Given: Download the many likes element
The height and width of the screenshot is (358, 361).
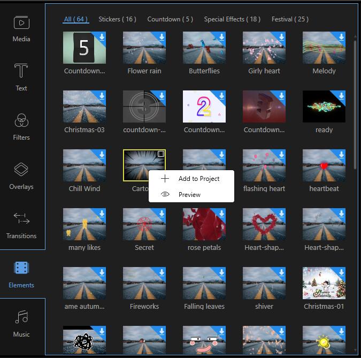Looking at the screenshot, I should (102, 214).
